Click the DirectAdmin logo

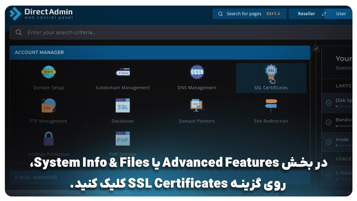pos(41,14)
